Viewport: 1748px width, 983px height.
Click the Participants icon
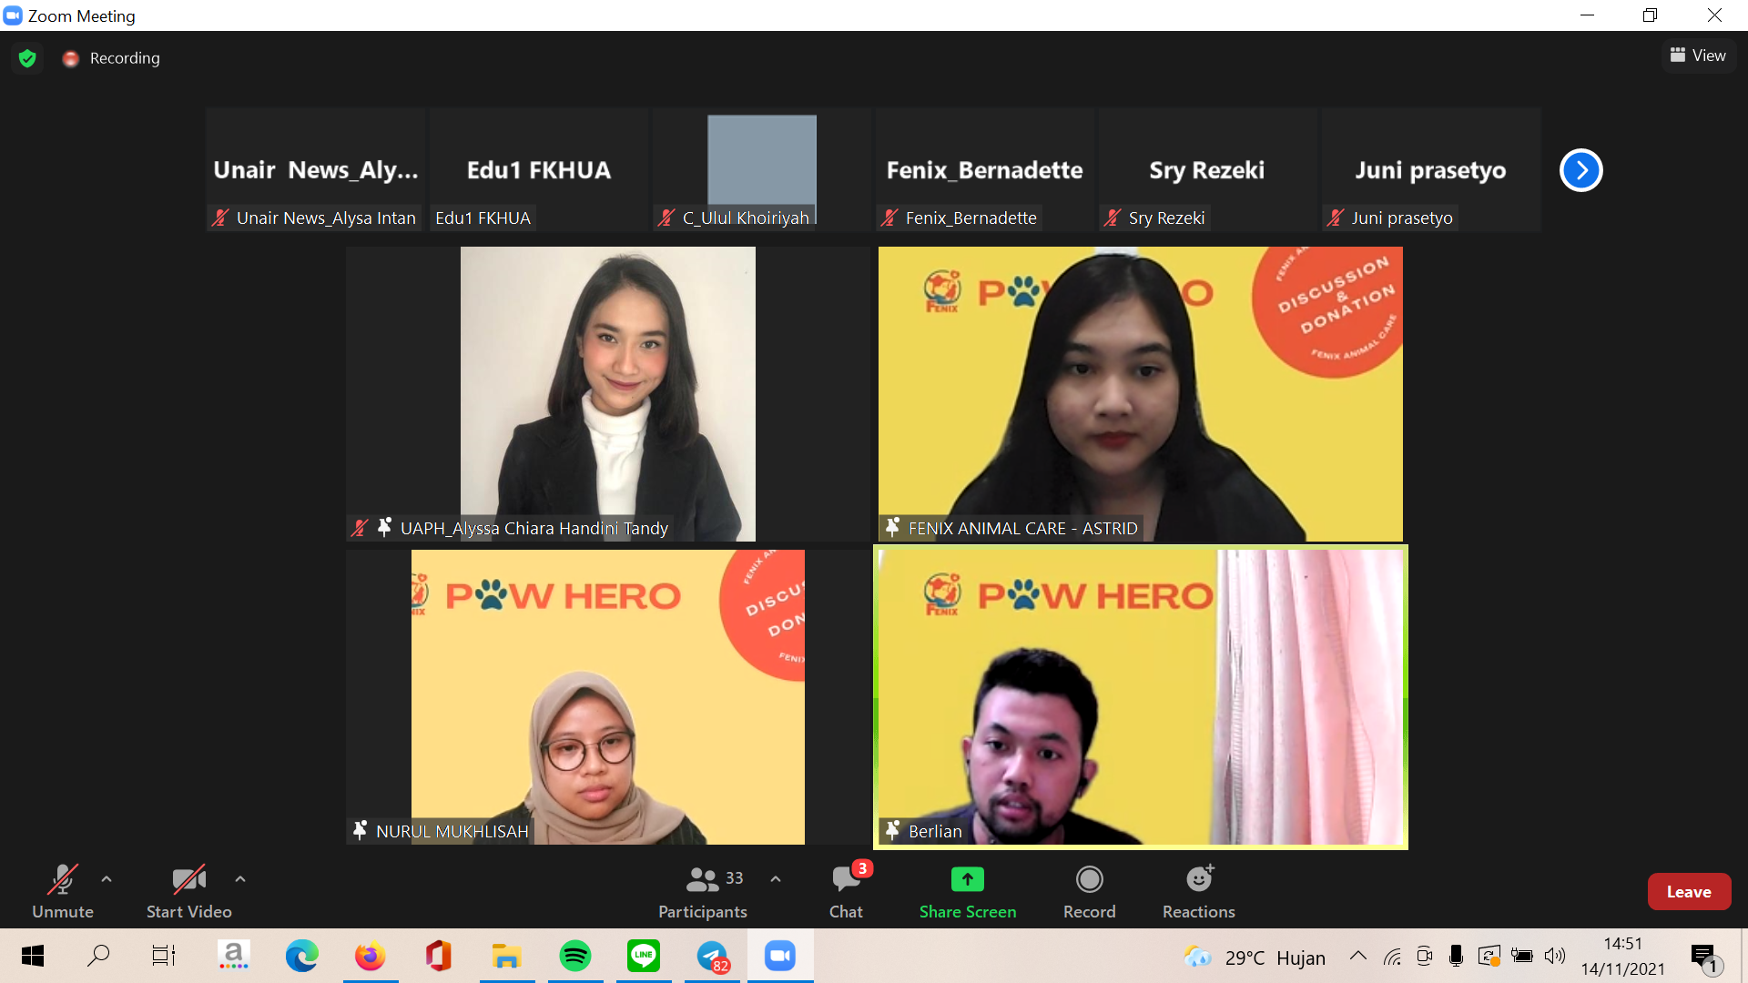(702, 879)
